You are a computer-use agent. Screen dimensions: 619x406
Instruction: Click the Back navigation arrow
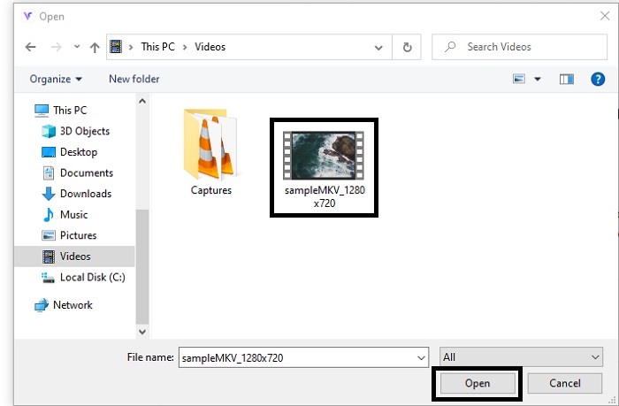coord(30,48)
